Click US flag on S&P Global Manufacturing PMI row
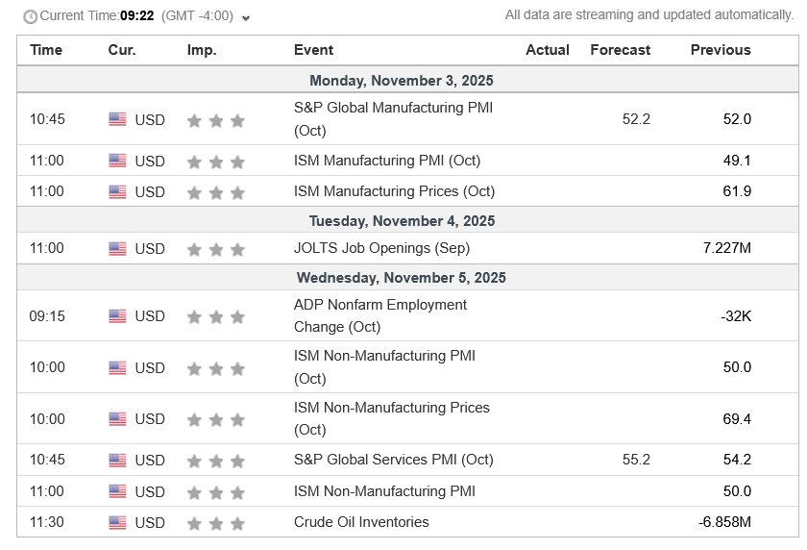807x550 pixels. coord(117,119)
